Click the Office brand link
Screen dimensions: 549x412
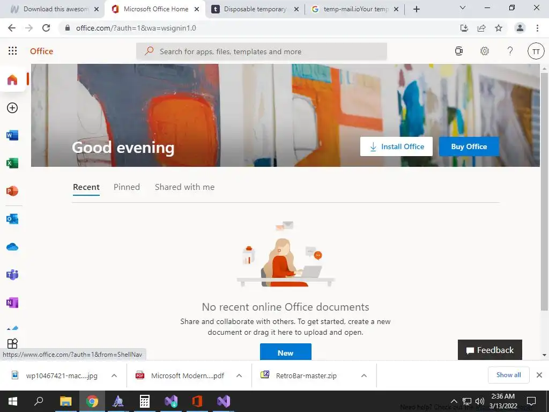coord(42,51)
